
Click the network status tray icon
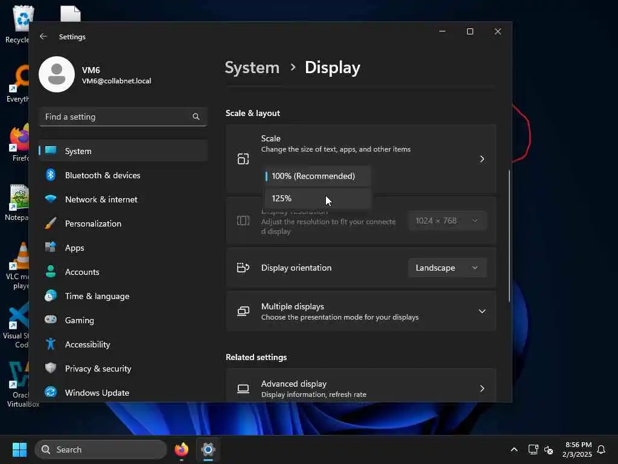[533, 449]
